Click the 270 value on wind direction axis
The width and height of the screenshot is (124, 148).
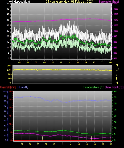(x=9, y=70)
